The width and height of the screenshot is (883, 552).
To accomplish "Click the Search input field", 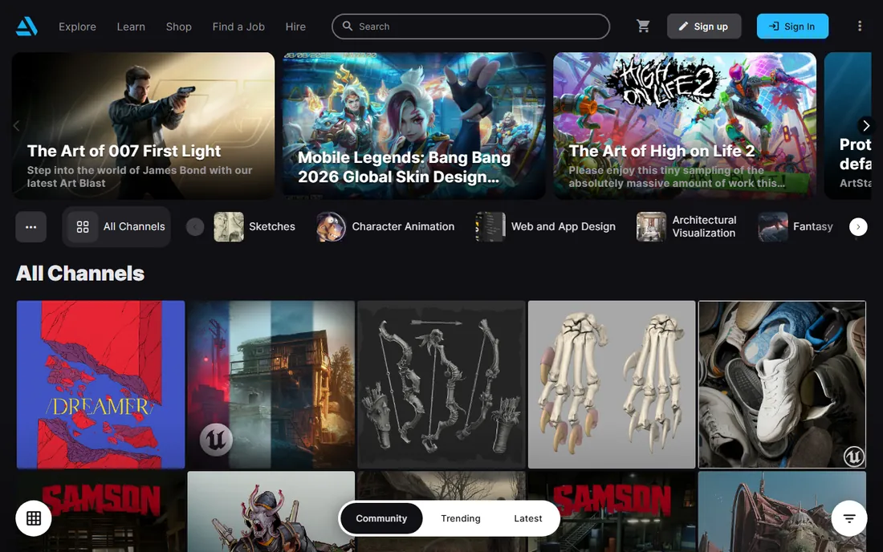I will click(x=470, y=26).
